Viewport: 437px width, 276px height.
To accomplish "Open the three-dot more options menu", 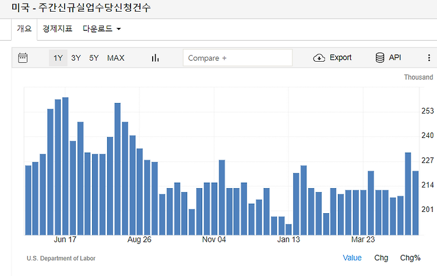I will click(x=429, y=58).
